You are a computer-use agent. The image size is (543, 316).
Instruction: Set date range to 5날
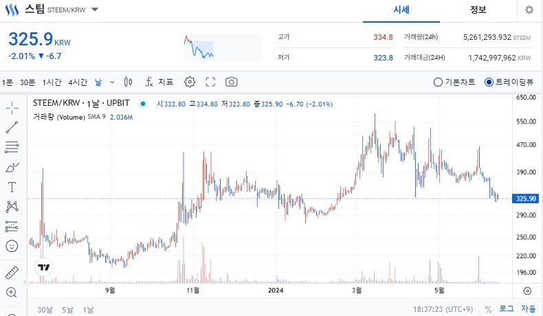pyautogui.click(x=67, y=309)
